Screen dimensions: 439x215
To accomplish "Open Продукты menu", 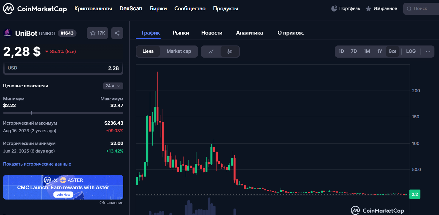I will tap(226, 8).
